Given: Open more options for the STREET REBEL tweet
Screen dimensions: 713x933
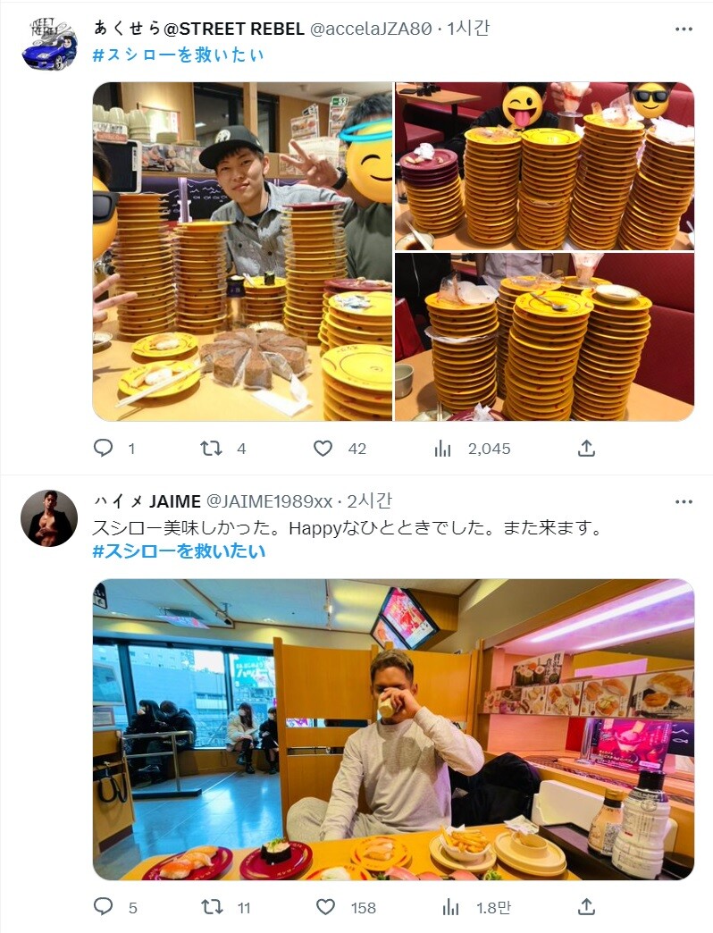Looking at the screenshot, I should coord(684,29).
